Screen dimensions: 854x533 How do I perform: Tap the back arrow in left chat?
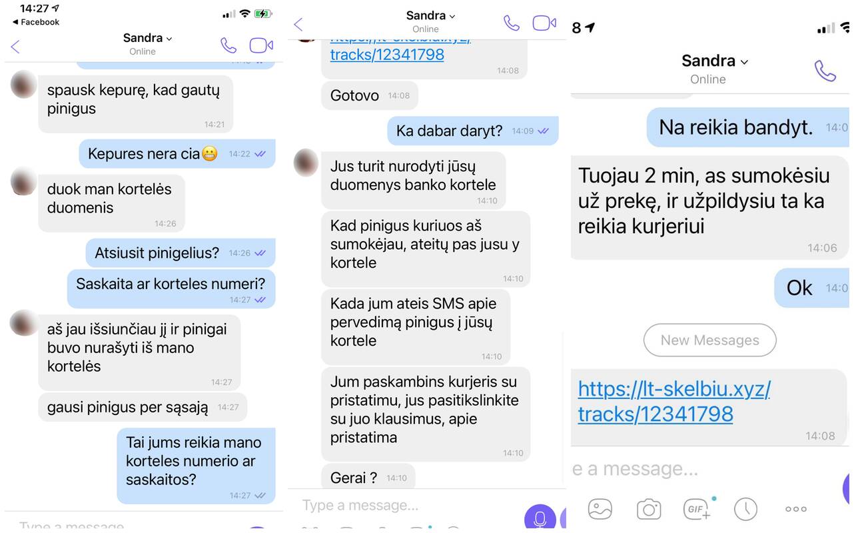tap(15, 46)
